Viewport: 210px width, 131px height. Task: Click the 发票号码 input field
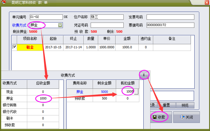coord(170,17)
